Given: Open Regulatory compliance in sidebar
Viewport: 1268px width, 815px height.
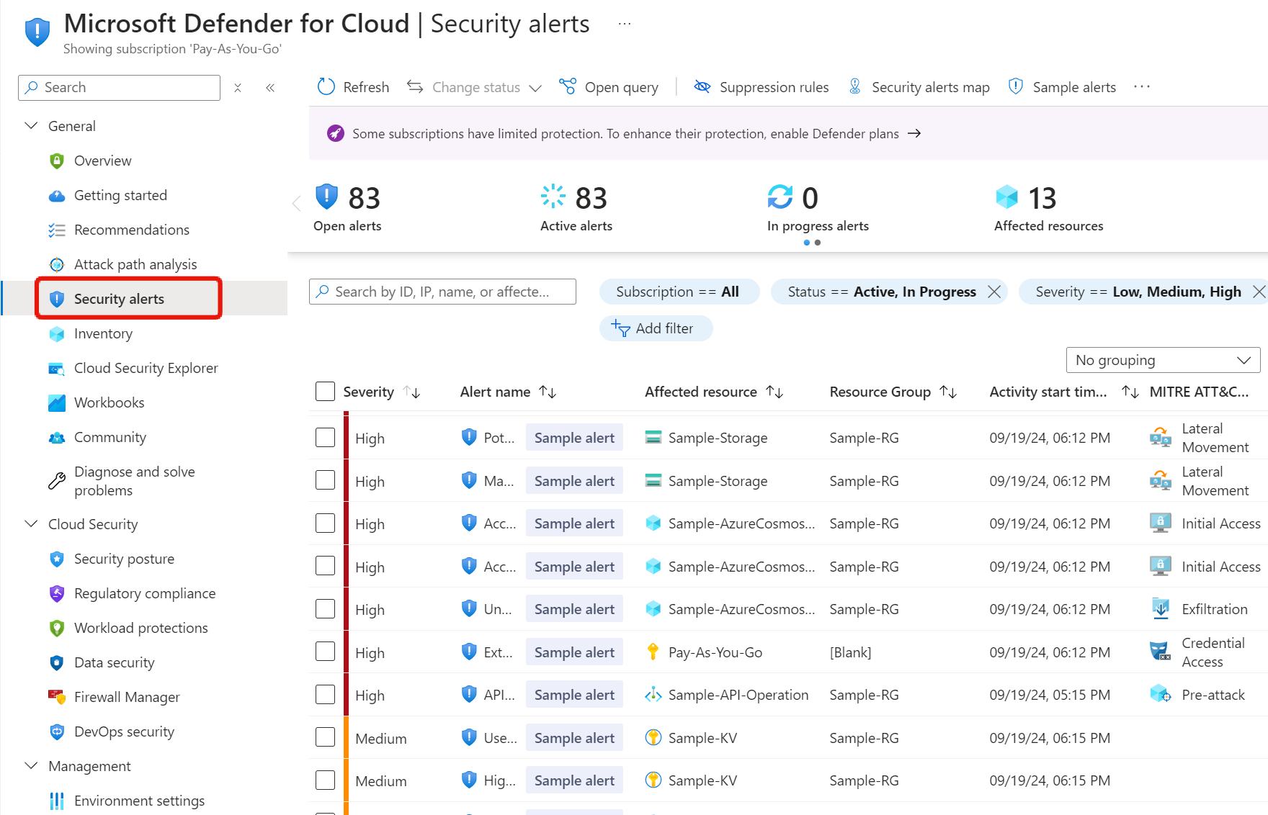Looking at the screenshot, I should click(145, 593).
